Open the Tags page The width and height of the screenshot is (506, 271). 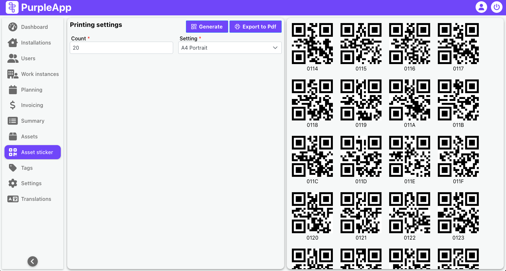[33, 168]
